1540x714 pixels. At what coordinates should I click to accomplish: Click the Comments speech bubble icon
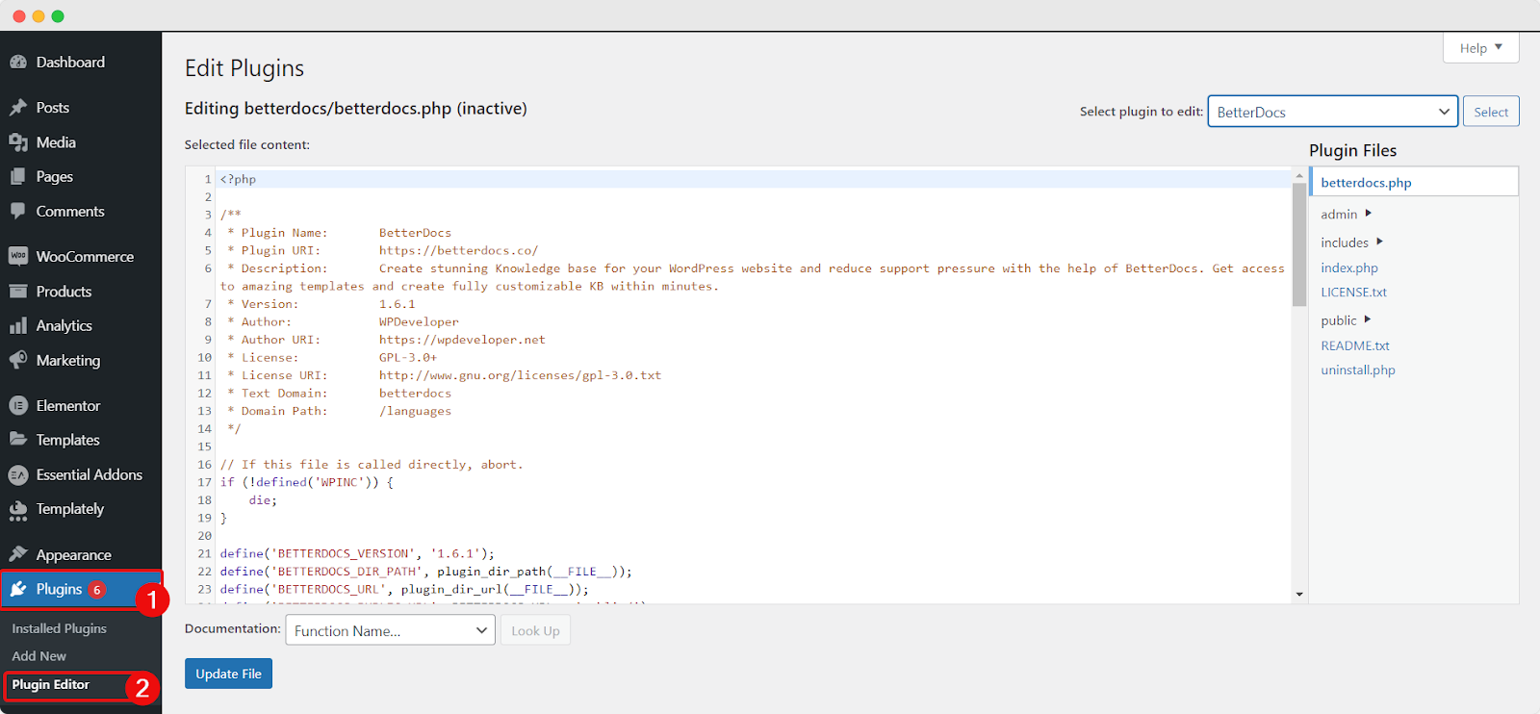pyautogui.click(x=18, y=212)
